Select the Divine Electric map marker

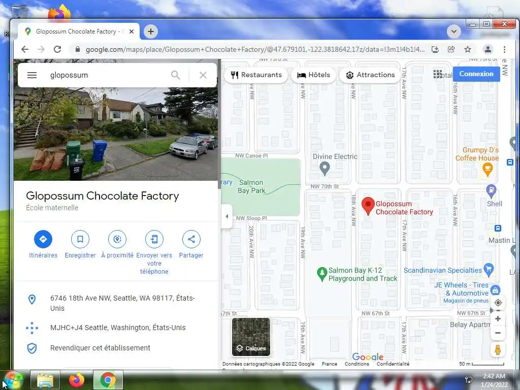point(324,168)
